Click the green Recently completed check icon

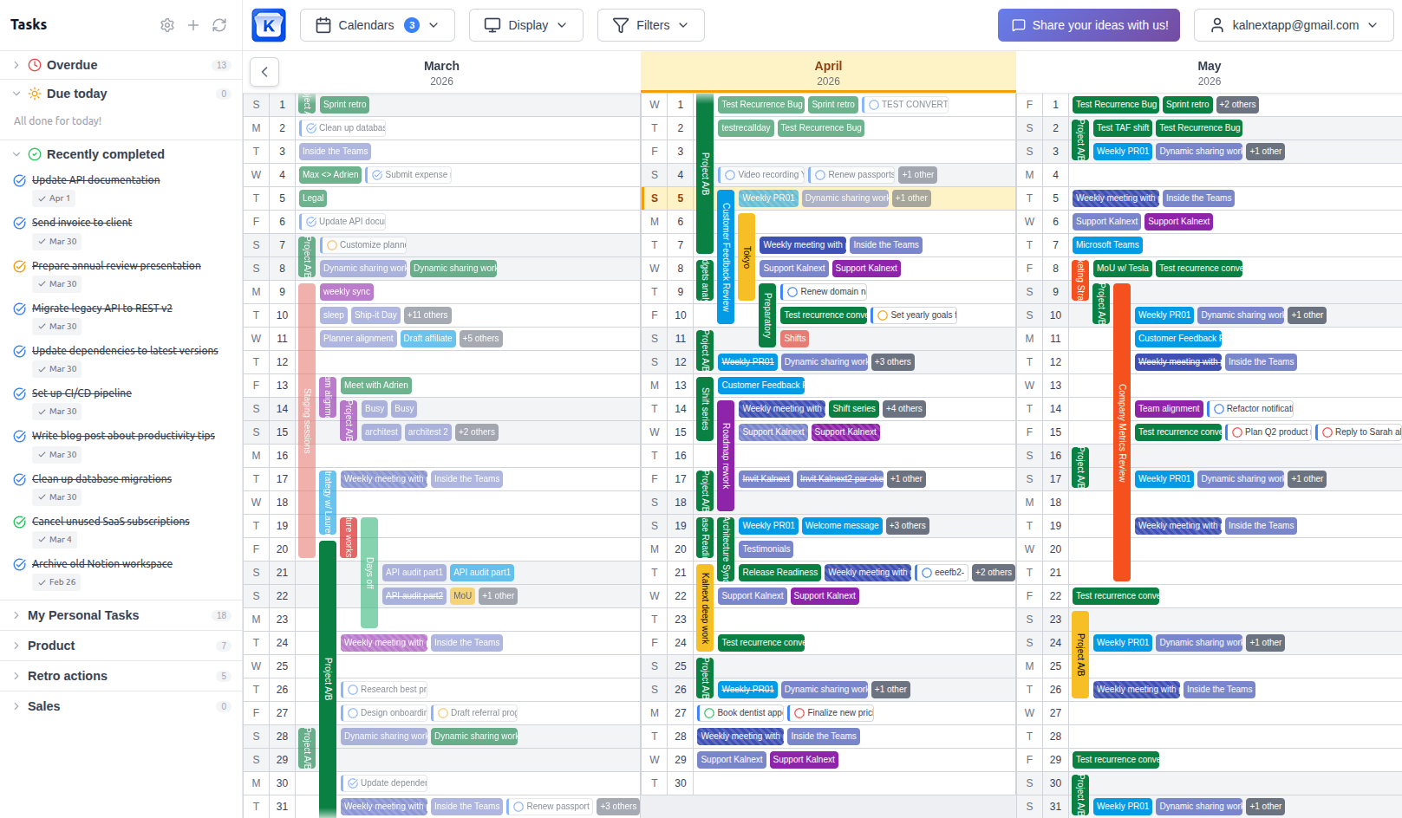pos(35,154)
